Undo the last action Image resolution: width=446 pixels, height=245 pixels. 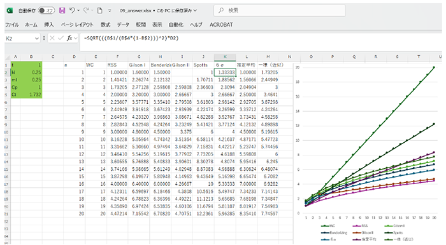72,11
